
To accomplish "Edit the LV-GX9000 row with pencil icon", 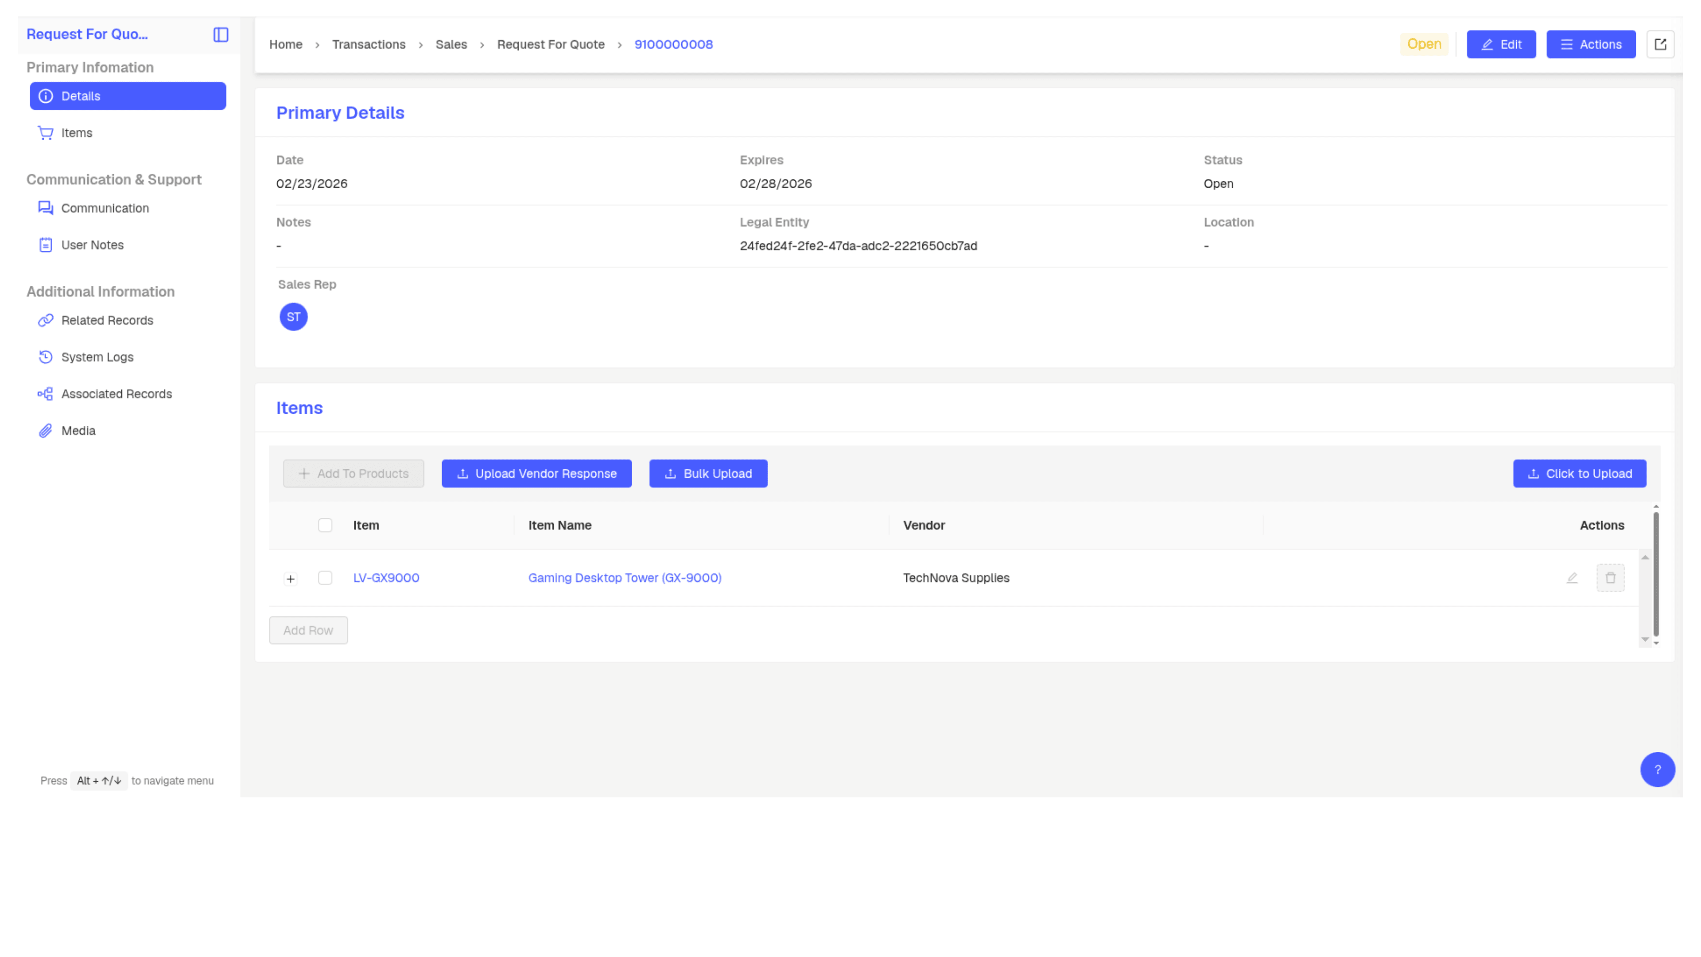I will coord(1572,578).
